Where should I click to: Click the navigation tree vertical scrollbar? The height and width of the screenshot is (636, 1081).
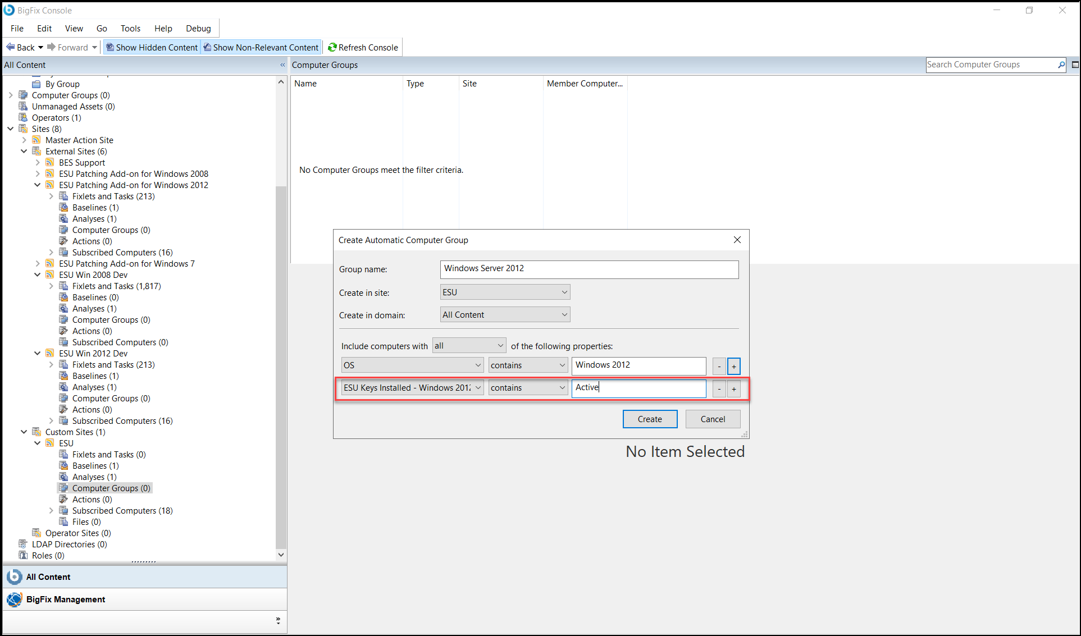coord(281,365)
